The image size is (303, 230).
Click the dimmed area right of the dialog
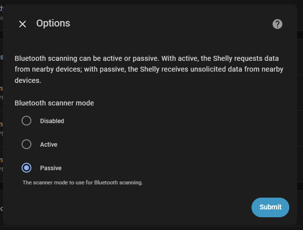pos(300,116)
